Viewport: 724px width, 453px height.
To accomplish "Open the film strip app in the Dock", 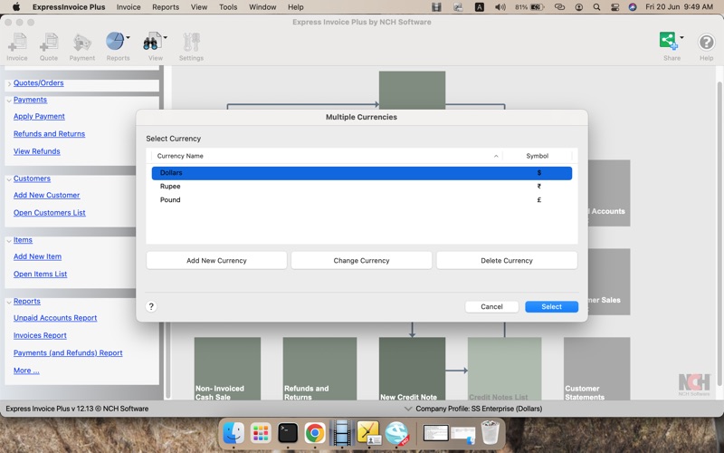I will click(342, 433).
